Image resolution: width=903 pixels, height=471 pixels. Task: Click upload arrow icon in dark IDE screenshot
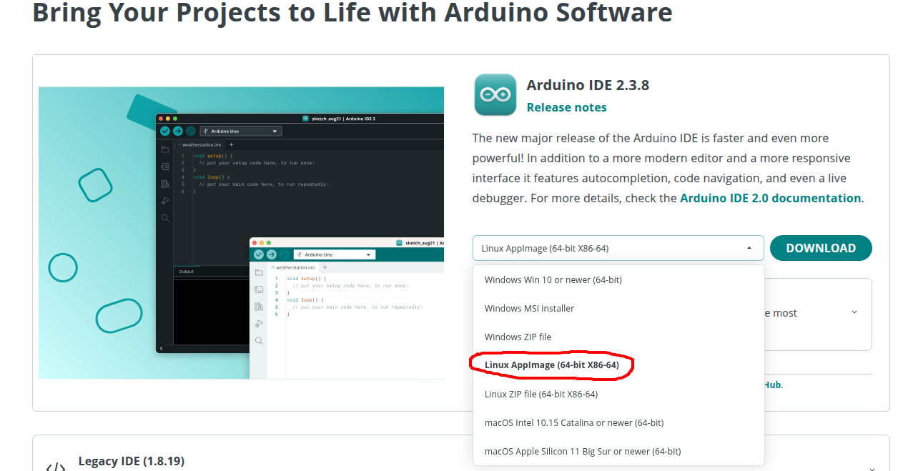[x=177, y=131]
